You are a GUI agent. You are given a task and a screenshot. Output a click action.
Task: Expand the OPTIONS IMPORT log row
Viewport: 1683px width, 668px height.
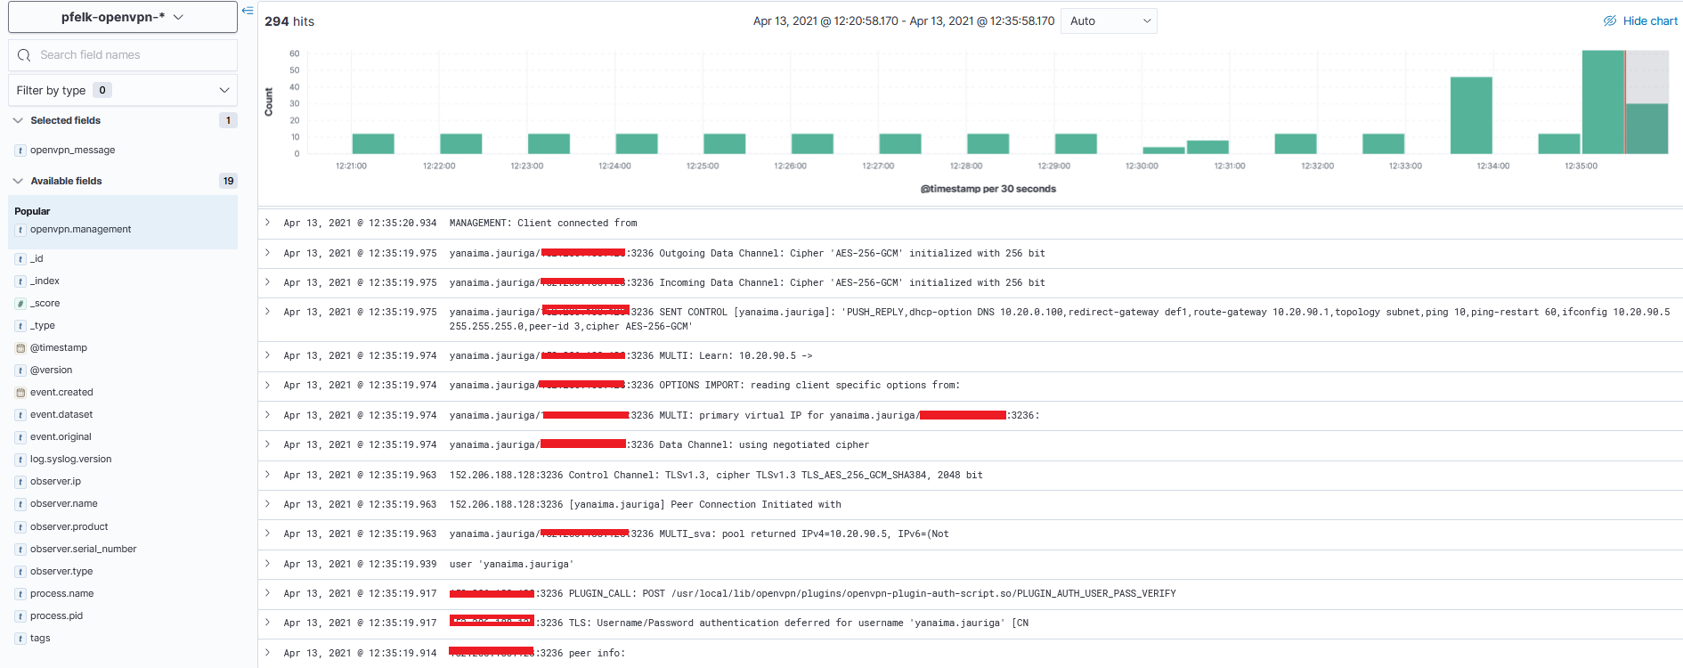coord(267,385)
